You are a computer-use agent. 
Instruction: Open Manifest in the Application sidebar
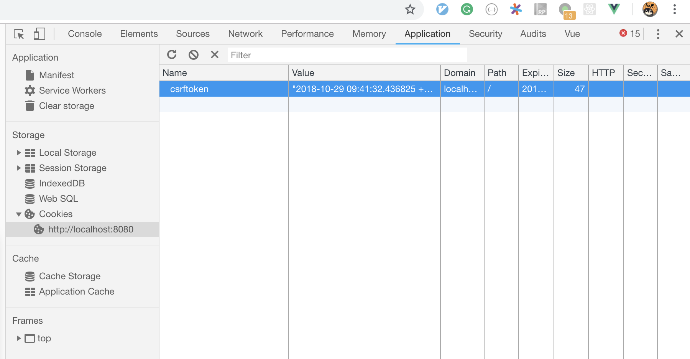pyautogui.click(x=57, y=75)
